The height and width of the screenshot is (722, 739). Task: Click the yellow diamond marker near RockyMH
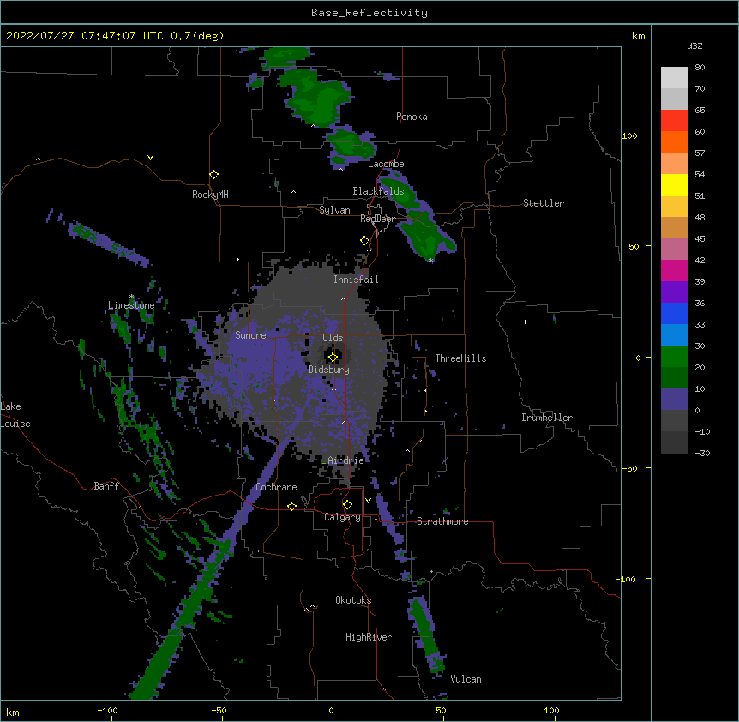(x=214, y=174)
